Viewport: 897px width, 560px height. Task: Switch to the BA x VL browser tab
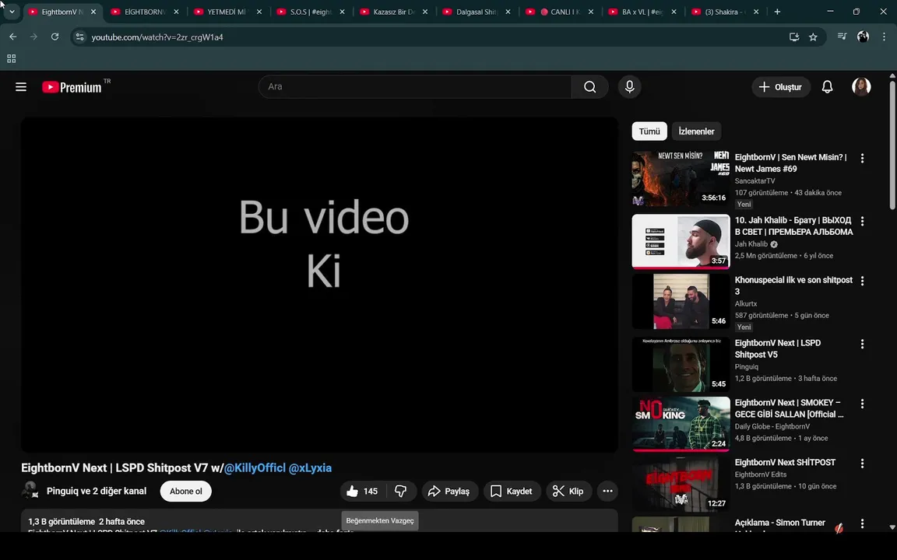[x=642, y=12]
